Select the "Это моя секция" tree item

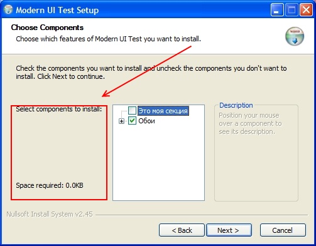coord(163,111)
